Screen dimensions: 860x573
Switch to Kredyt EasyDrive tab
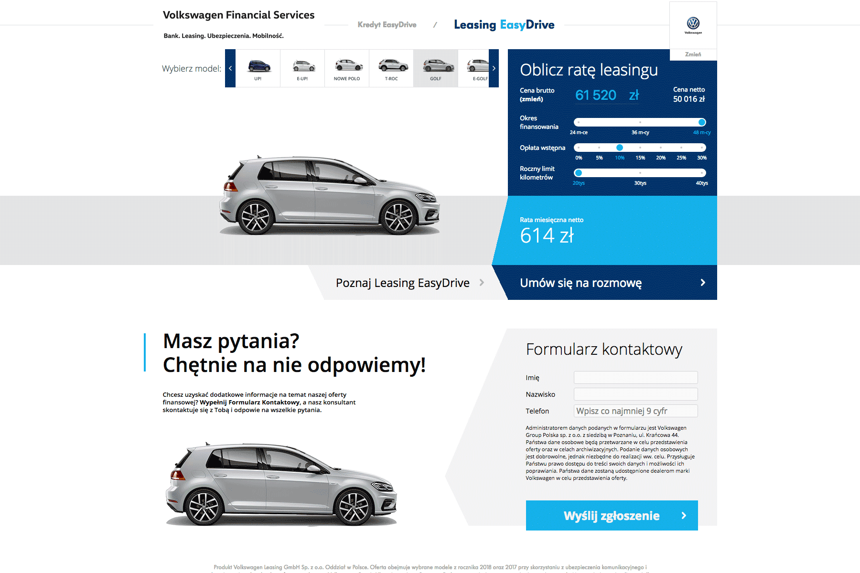coord(387,25)
